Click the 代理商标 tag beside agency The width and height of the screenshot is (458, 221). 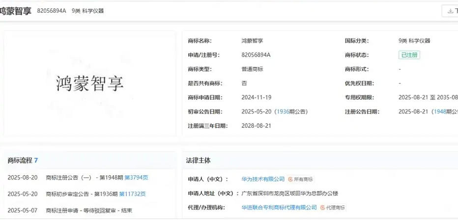333,208
